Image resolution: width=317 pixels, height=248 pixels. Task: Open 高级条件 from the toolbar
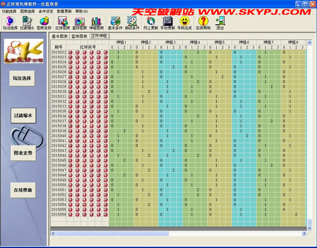(x=132, y=23)
